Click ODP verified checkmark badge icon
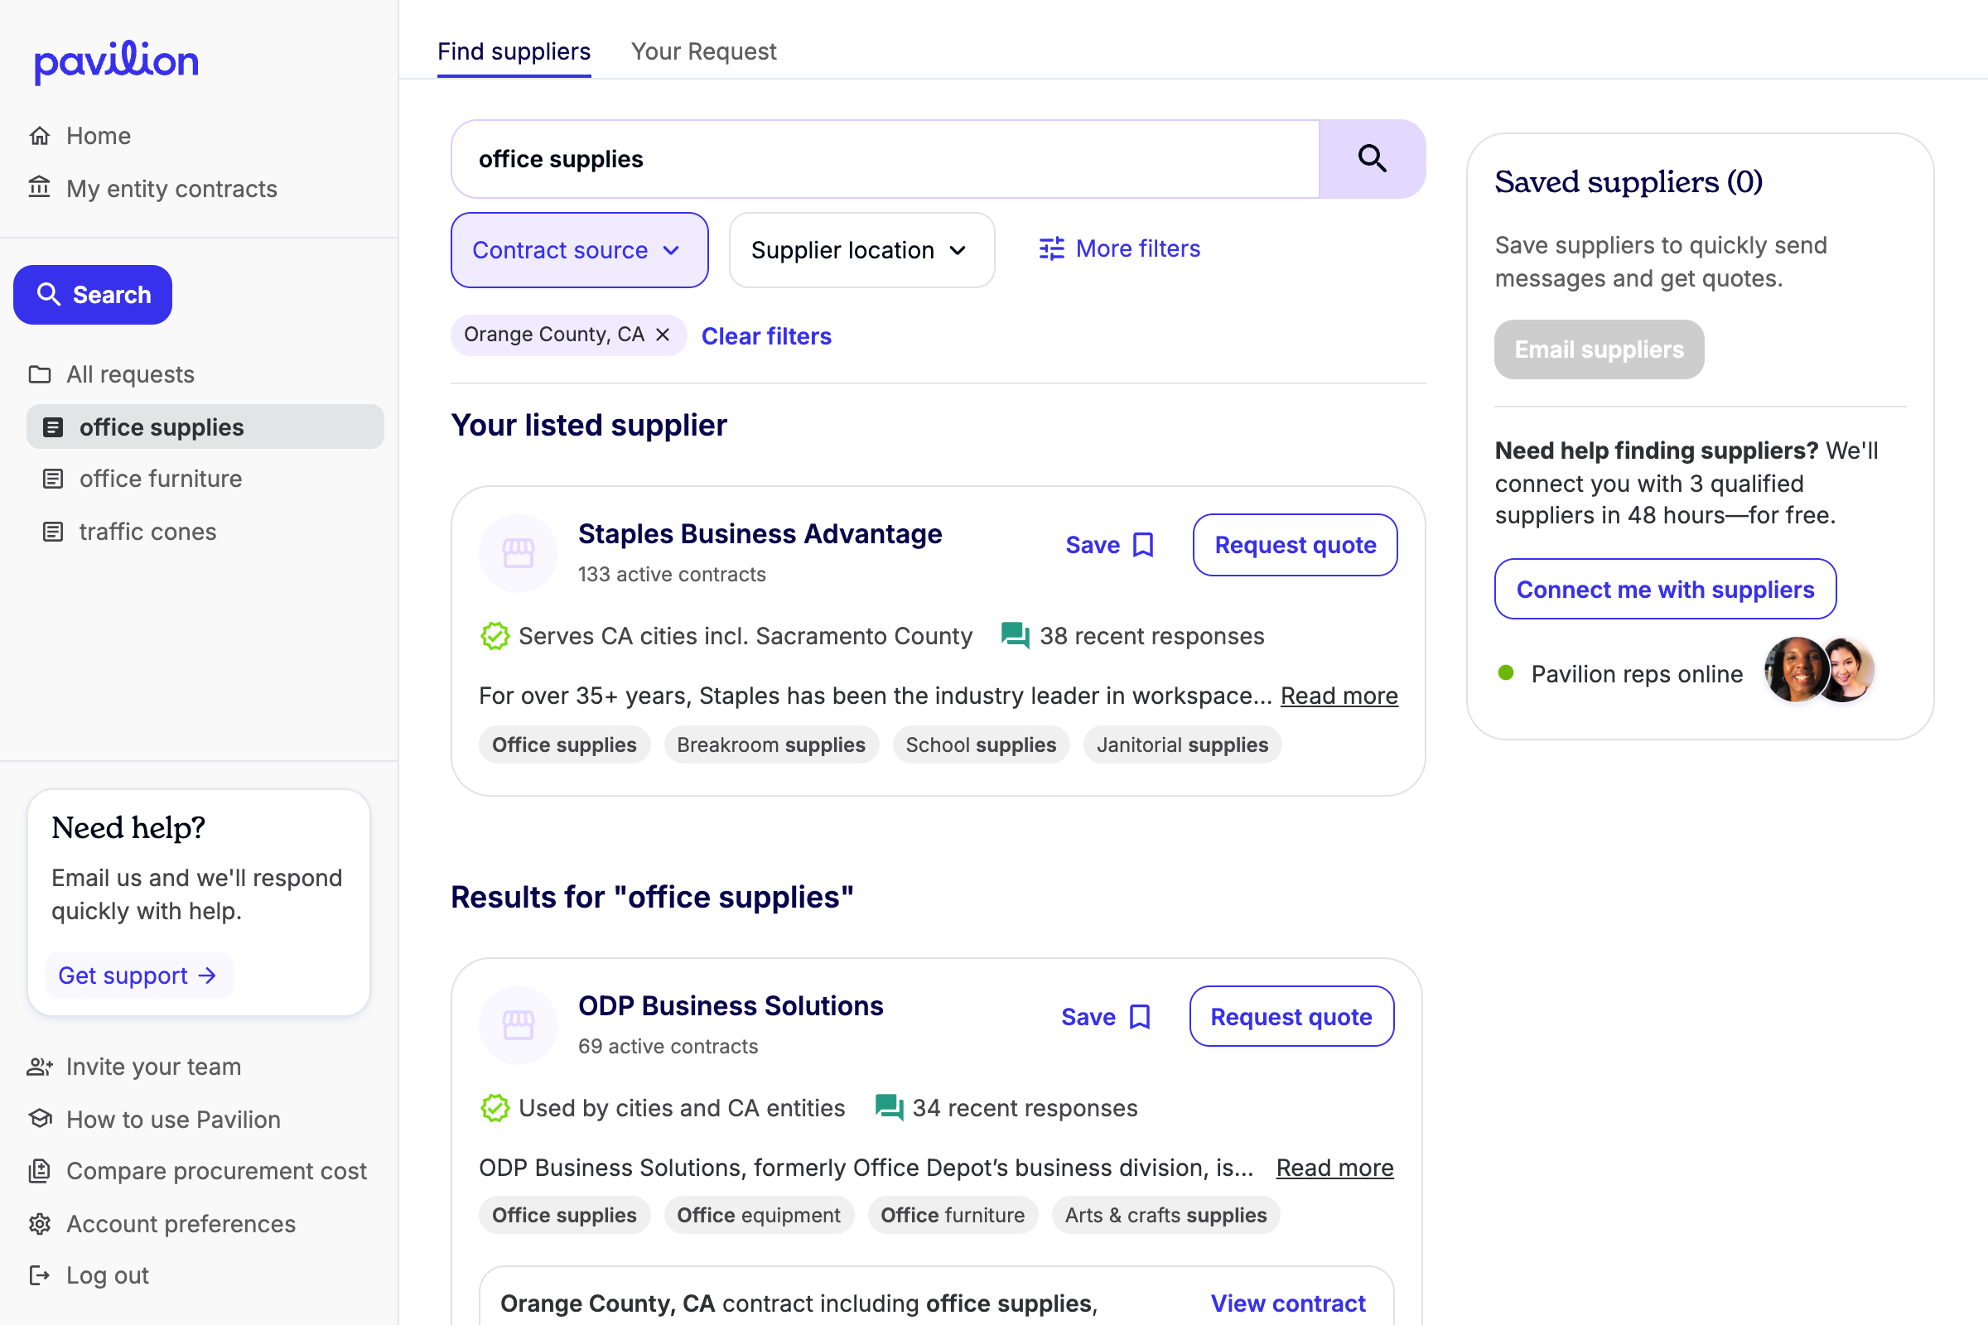The height and width of the screenshot is (1325, 1988). pos(495,1108)
